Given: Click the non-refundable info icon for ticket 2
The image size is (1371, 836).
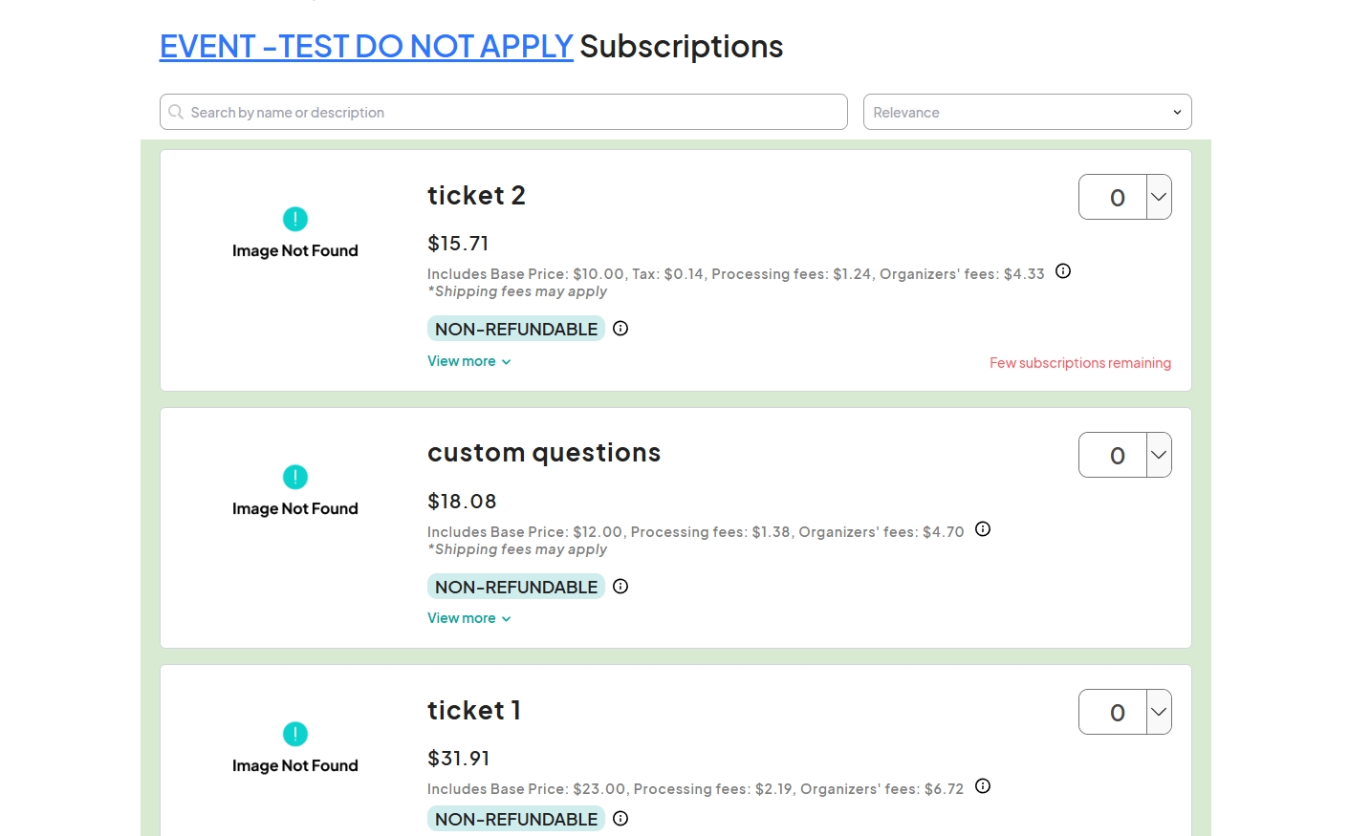Looking at the screenshot, I should (620, 329).
